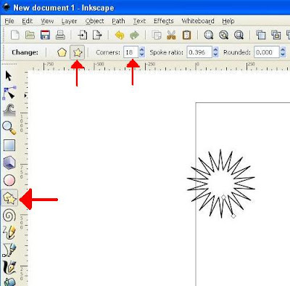
Task: Select the Rectangle tool
Action: (9, 145)
